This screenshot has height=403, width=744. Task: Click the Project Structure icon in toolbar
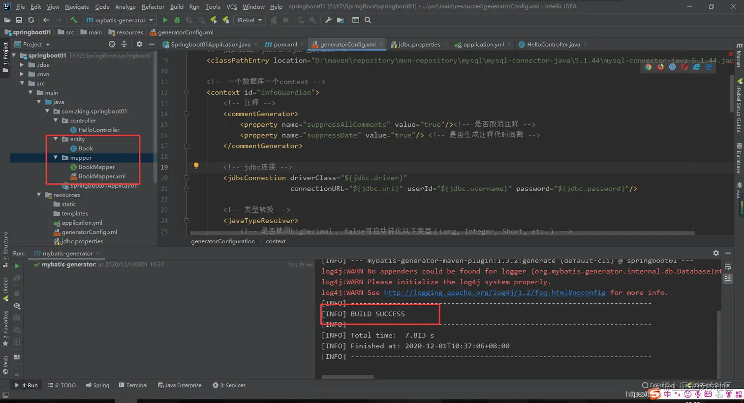[x=340, y=20]
